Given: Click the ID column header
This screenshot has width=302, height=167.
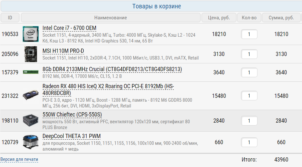Looking at the screenshot, I should coord(10,18).
